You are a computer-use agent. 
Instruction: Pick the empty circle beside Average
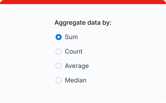tap(59, 66)
